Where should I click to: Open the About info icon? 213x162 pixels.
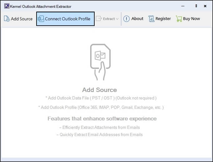(x=126, y=19)
